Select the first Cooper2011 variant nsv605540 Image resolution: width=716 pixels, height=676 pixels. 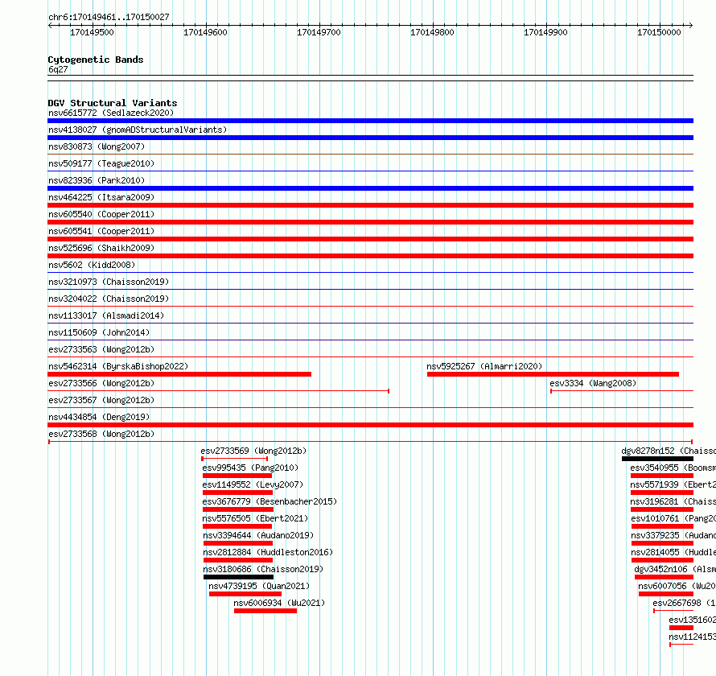[x=101, y=214]
